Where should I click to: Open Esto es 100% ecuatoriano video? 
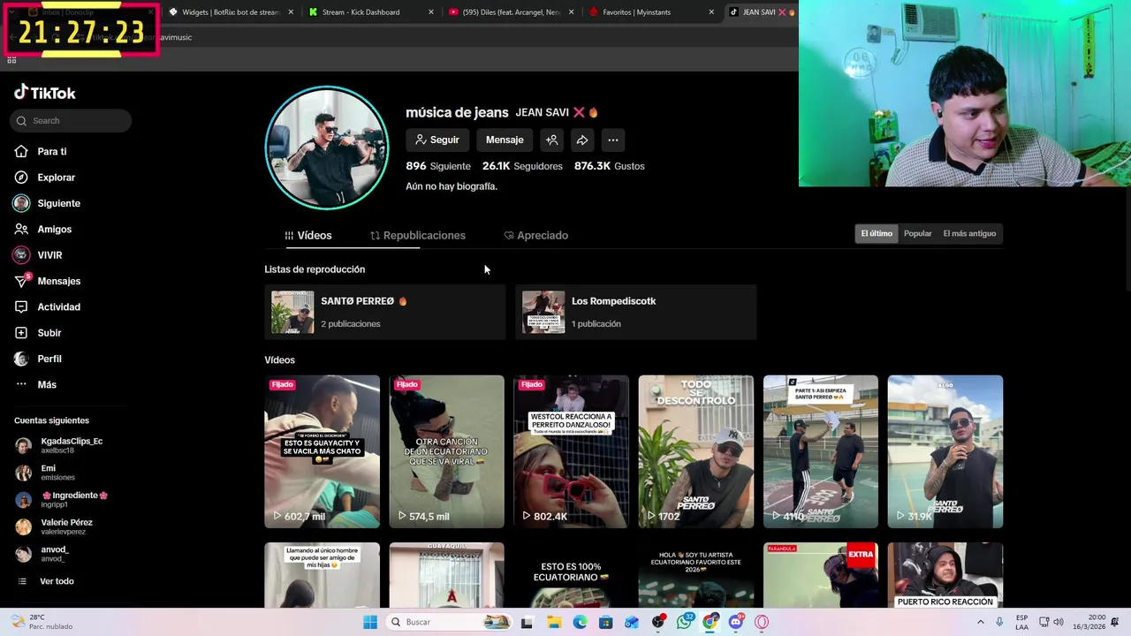click(x=572, y=575)
